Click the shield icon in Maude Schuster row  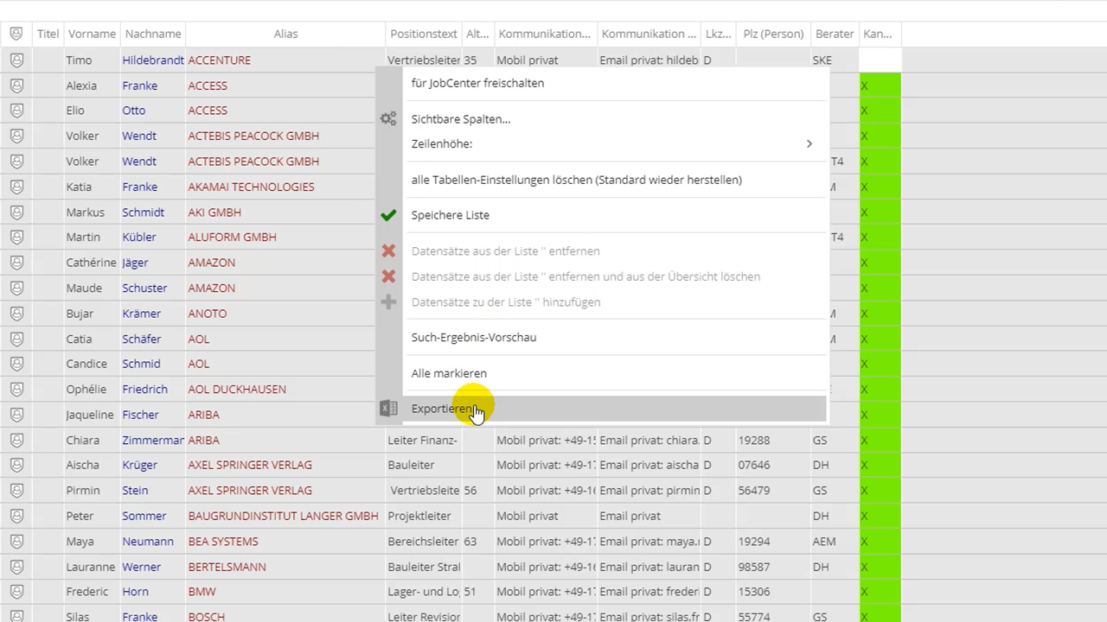[16, 288]
